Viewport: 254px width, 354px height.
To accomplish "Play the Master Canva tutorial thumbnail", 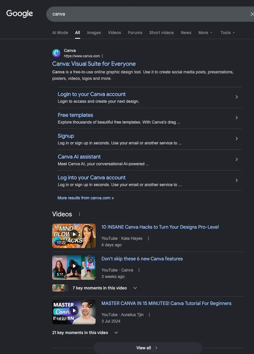I will click(x=74, y=312).
